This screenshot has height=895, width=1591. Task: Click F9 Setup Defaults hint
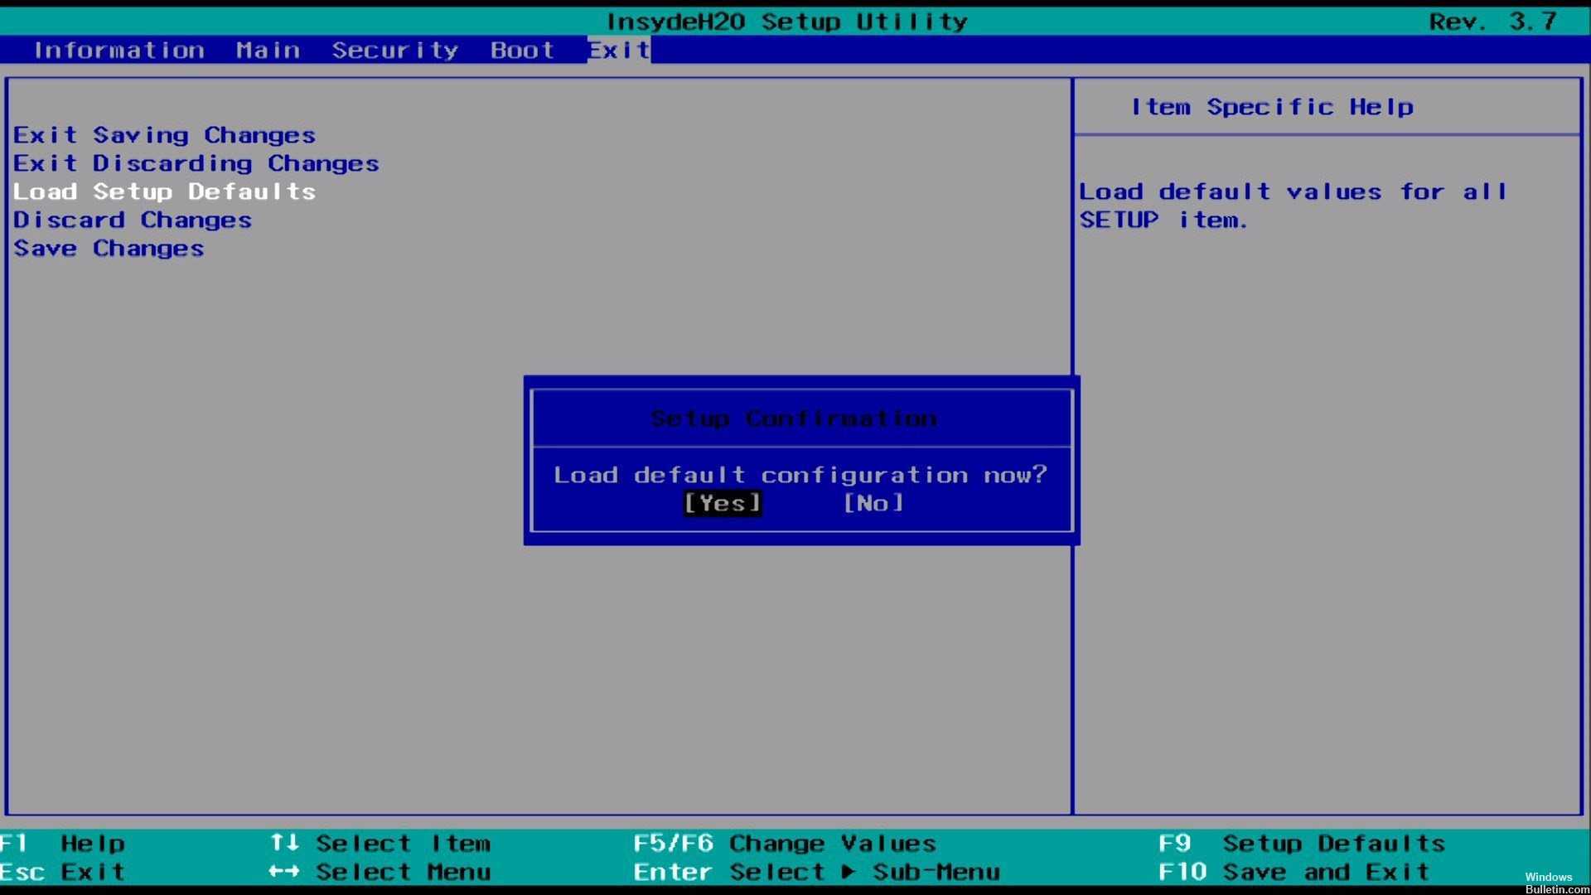(1301, 844)
